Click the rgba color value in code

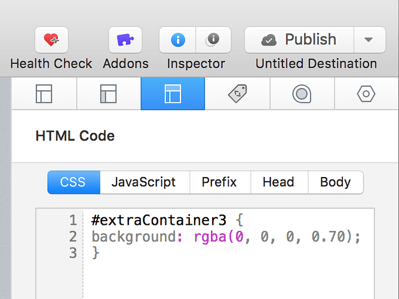point(277,236)
